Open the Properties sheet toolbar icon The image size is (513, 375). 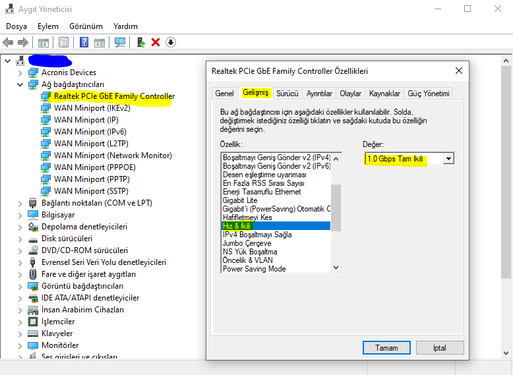click(63, 42)
